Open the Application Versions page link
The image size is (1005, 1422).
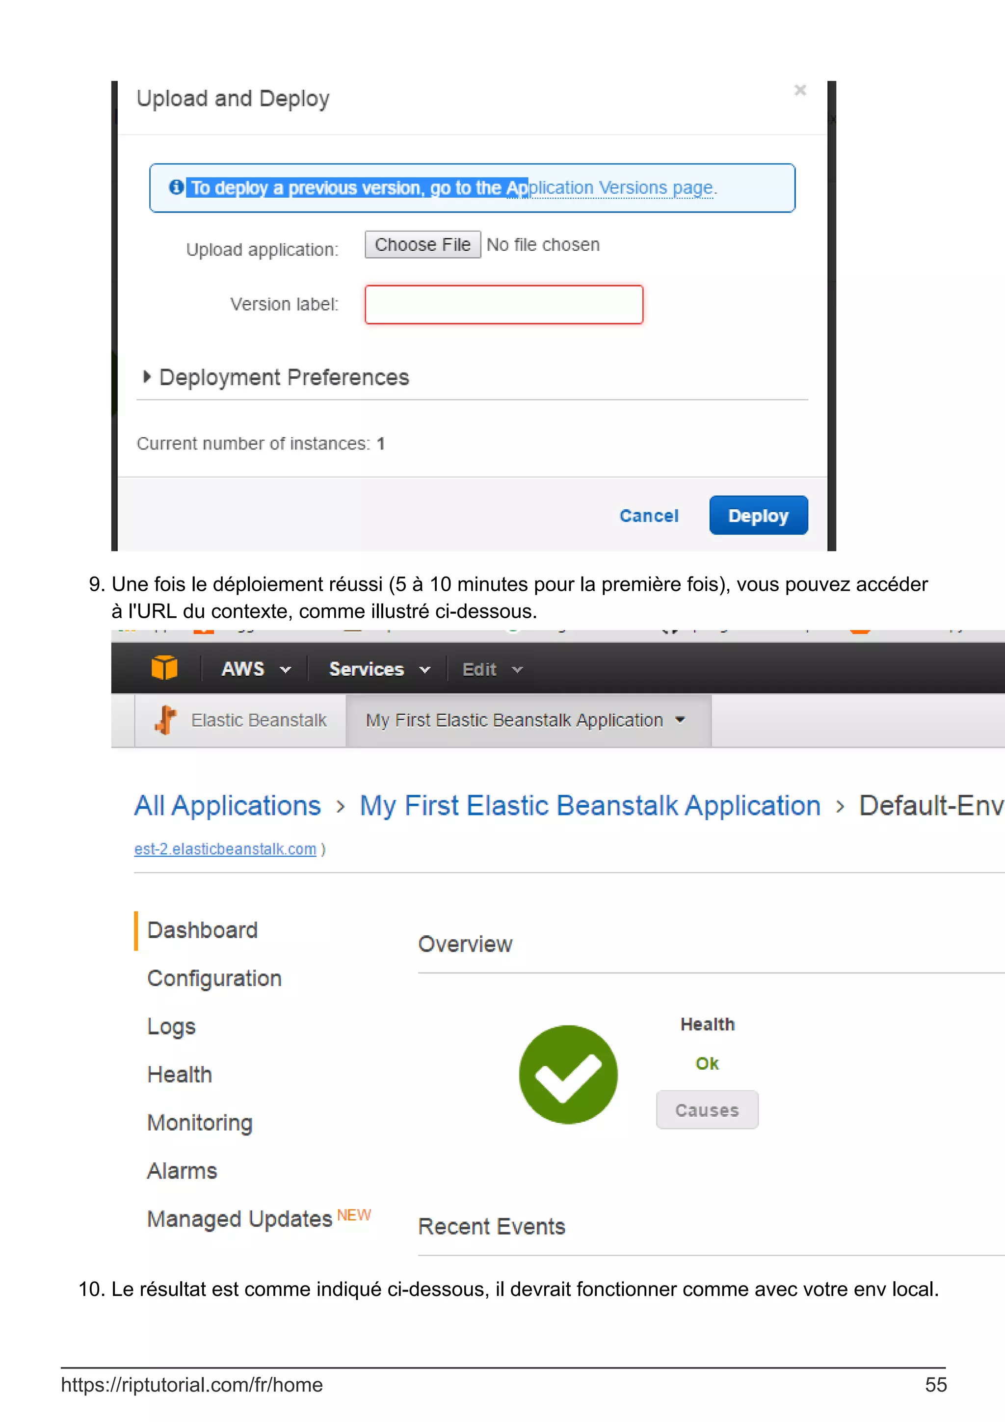pyautogui.click(x=619, y=187)
